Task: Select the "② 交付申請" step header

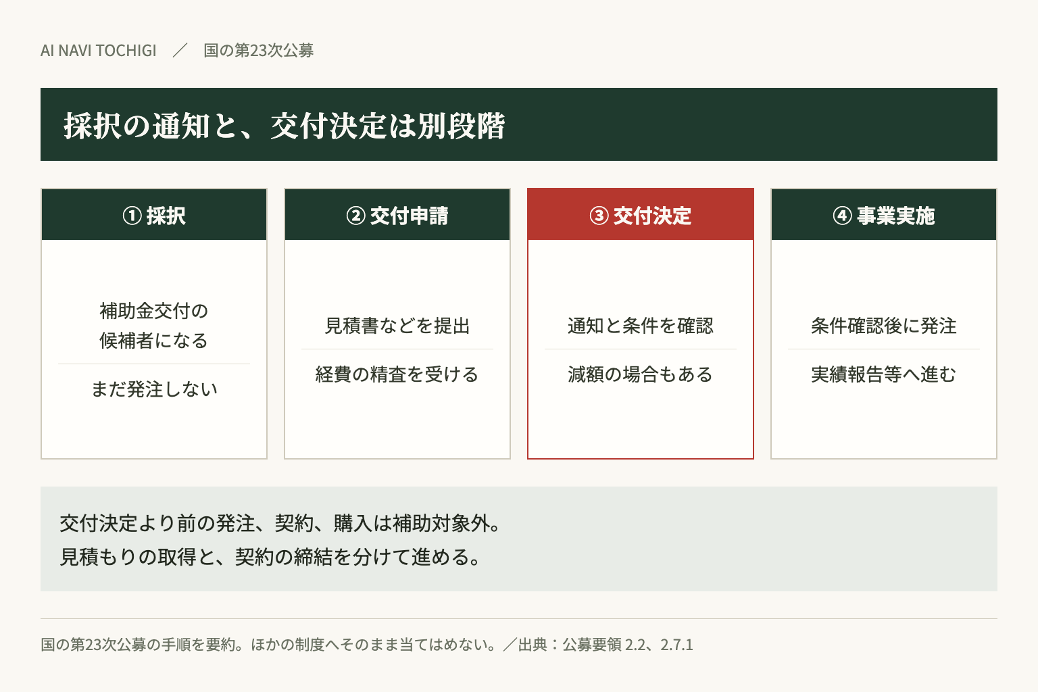Action: (x=397, y=215)
